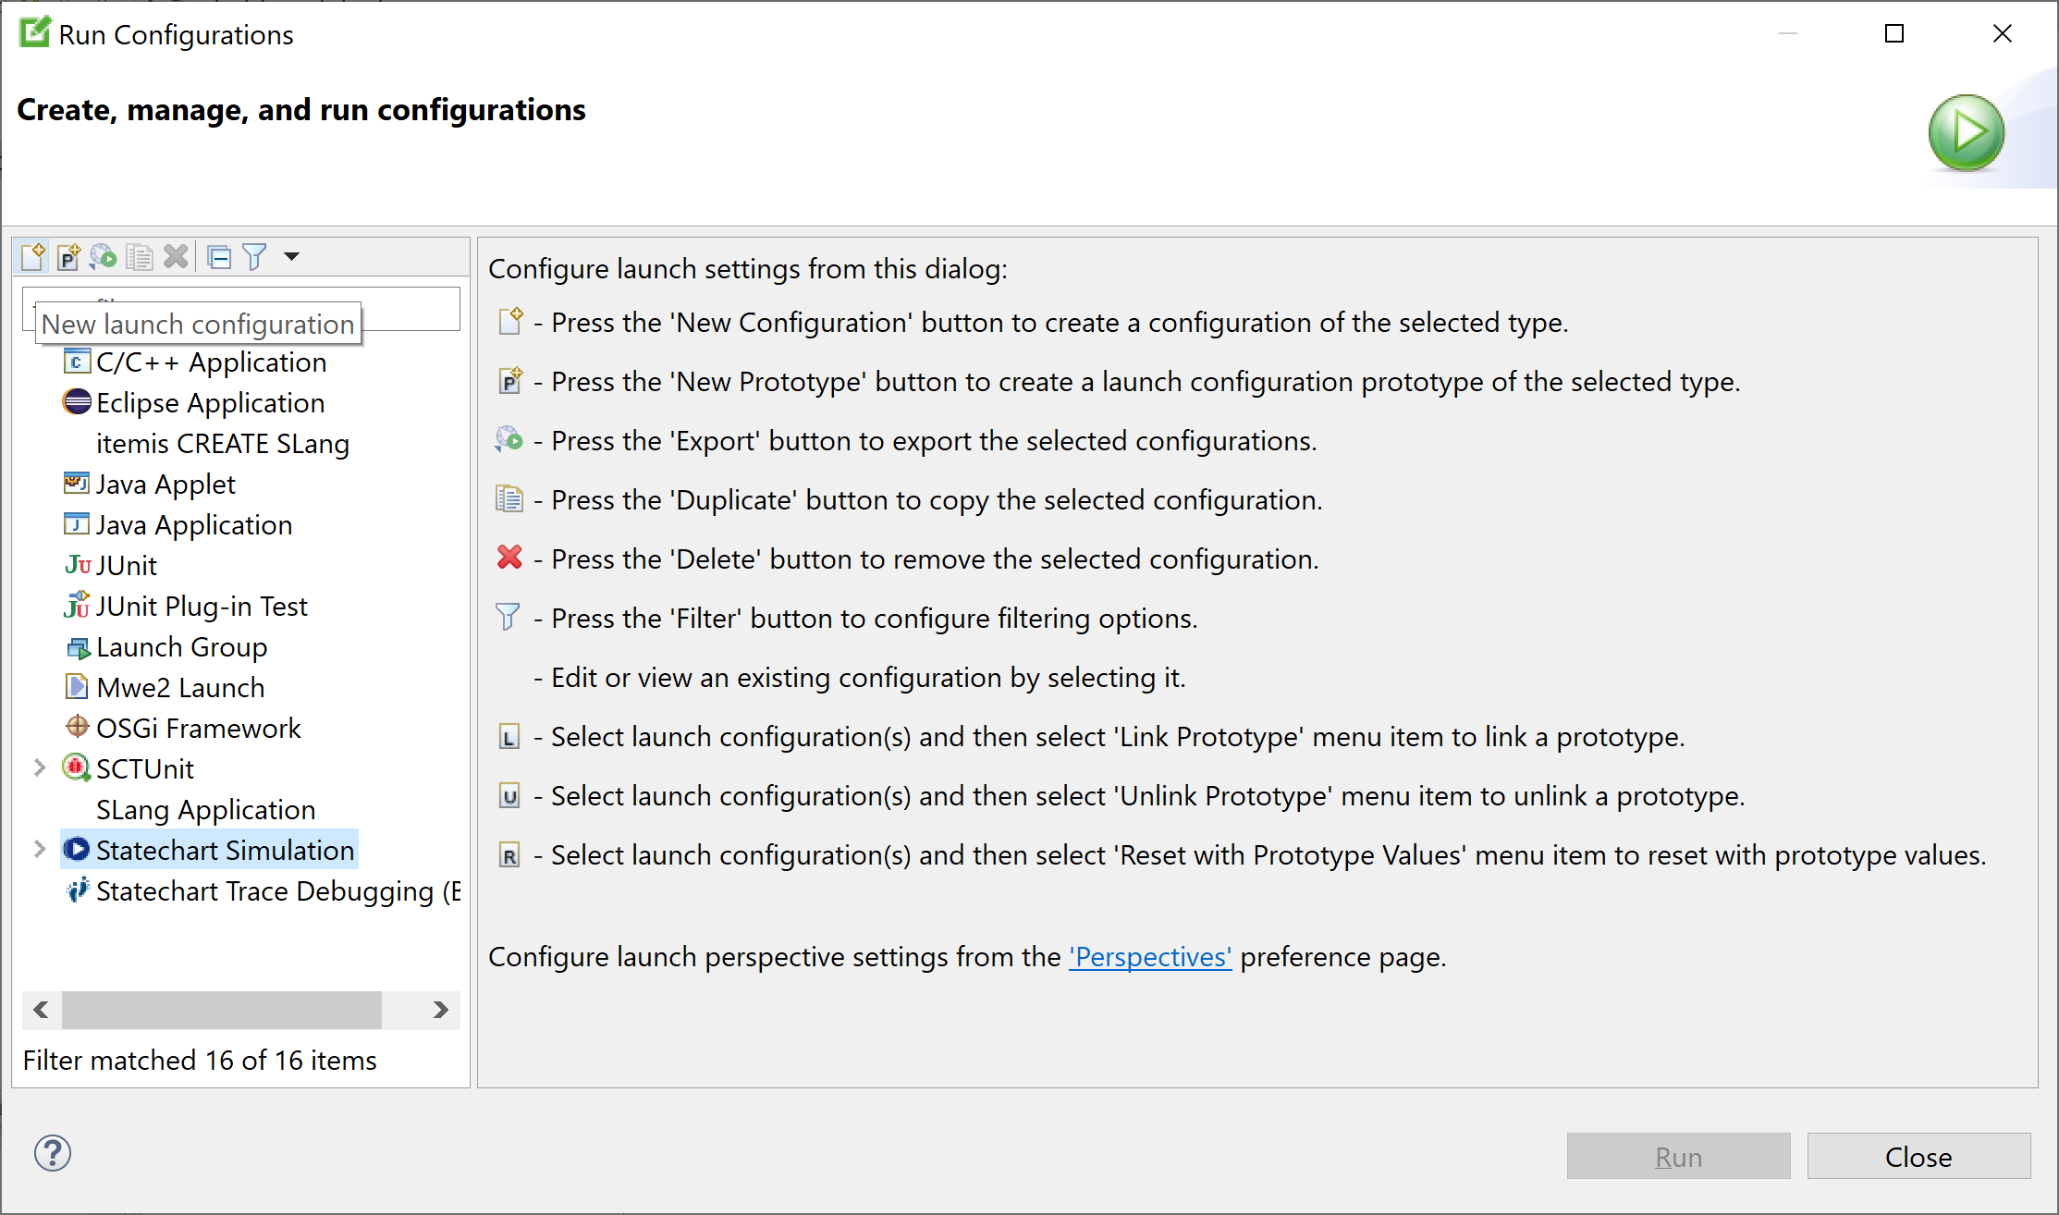Screen dimensions: 2059x1215
Task: Click the C/C++ Application icon
Action: pos(77,362)
